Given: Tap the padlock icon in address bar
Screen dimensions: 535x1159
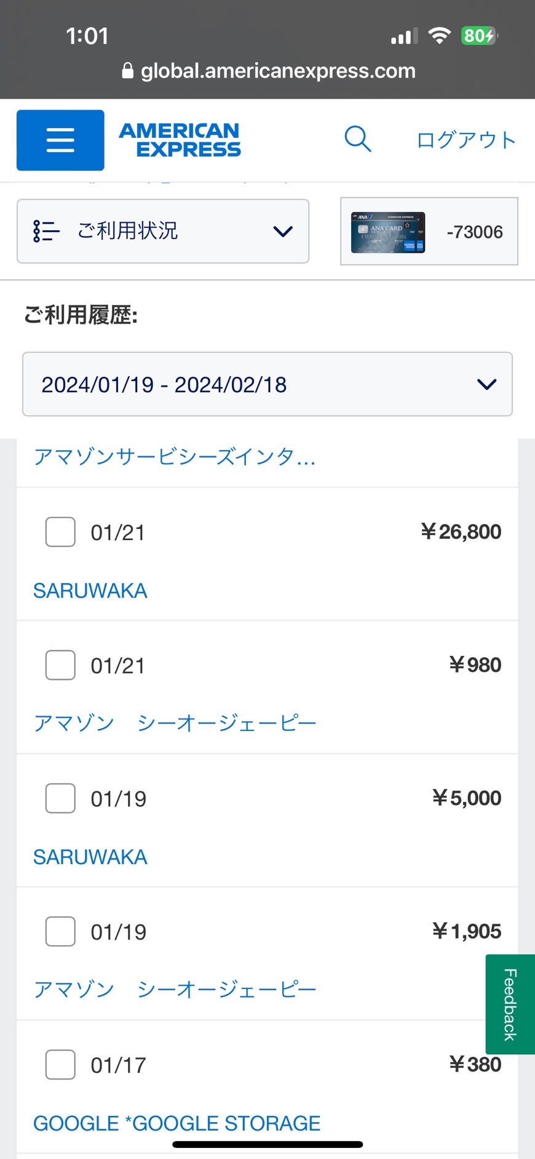Looking at the screenshot, I should [127, 71].
